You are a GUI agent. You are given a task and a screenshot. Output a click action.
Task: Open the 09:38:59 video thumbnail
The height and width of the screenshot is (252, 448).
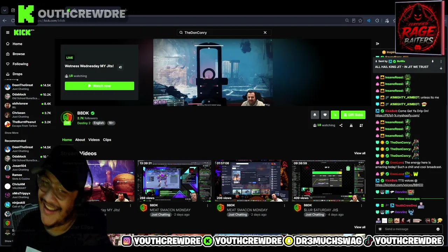tap(328, 181)
